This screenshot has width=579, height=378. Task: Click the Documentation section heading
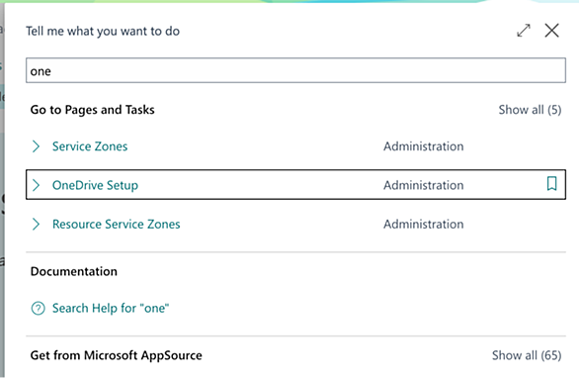click(x=74, y=271)
